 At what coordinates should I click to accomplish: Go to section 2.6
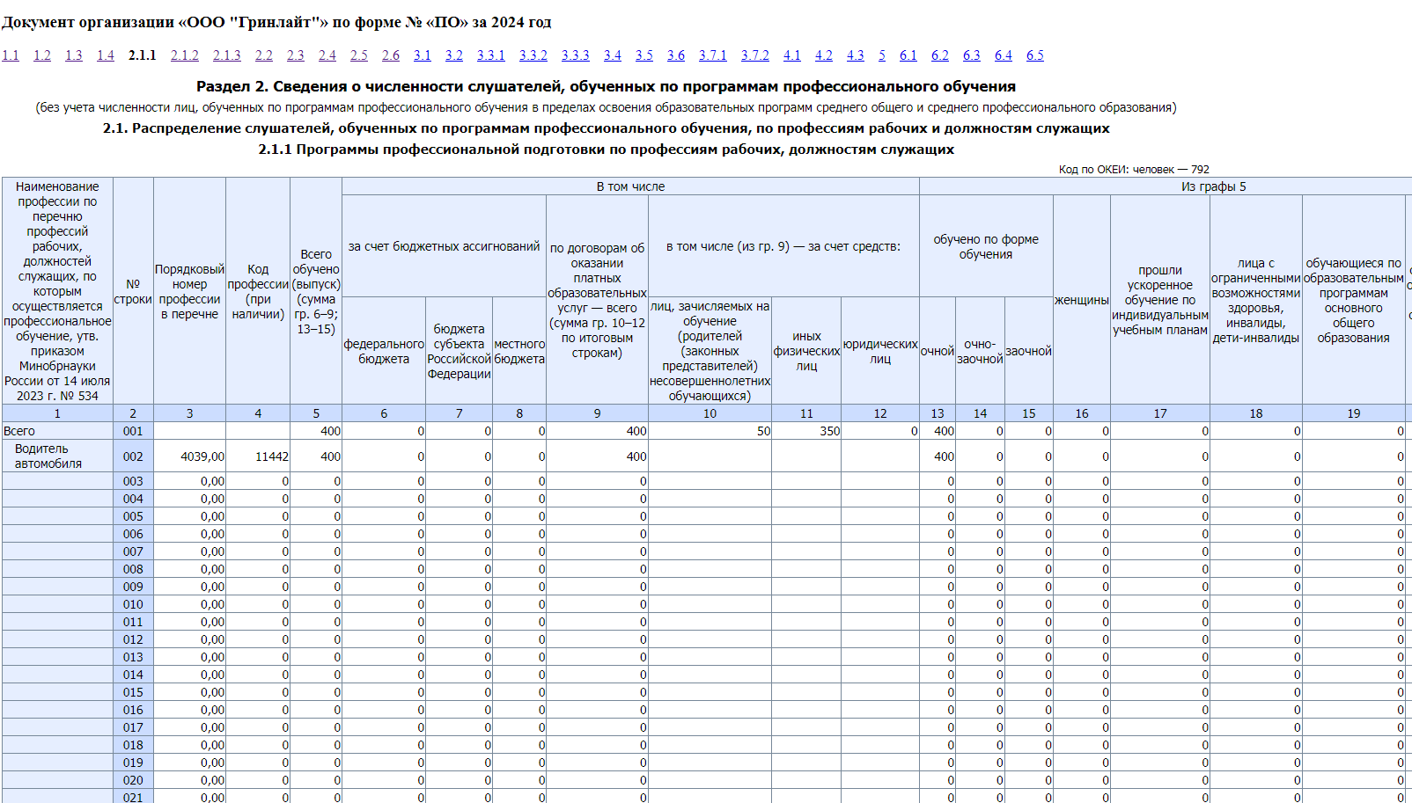pos(391,55)
